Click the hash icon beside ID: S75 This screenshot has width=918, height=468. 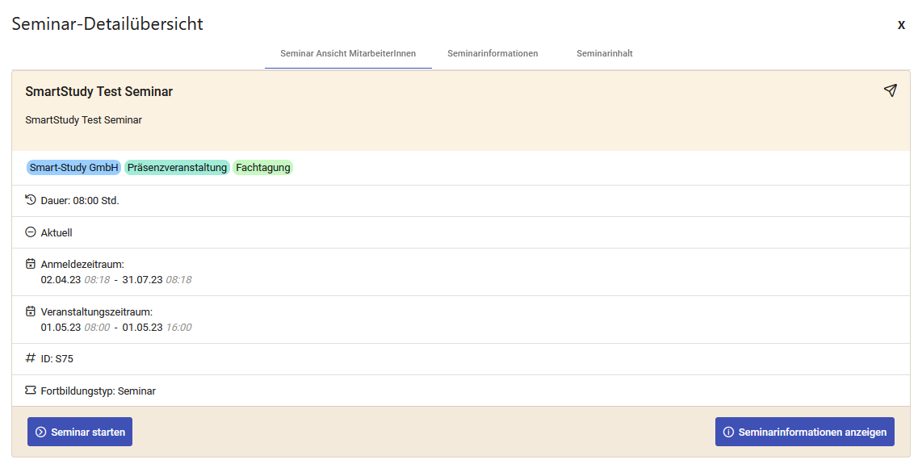(31, 358)
